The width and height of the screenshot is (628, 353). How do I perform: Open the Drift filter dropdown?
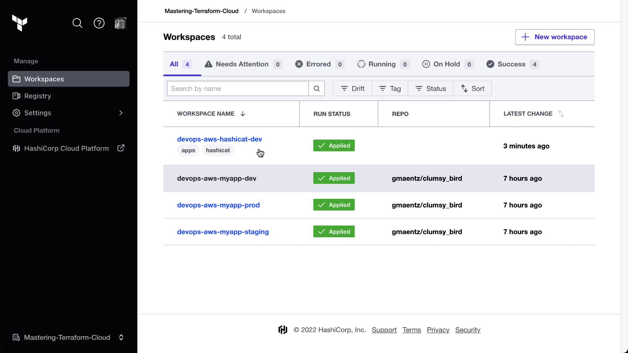coord(353,89)
